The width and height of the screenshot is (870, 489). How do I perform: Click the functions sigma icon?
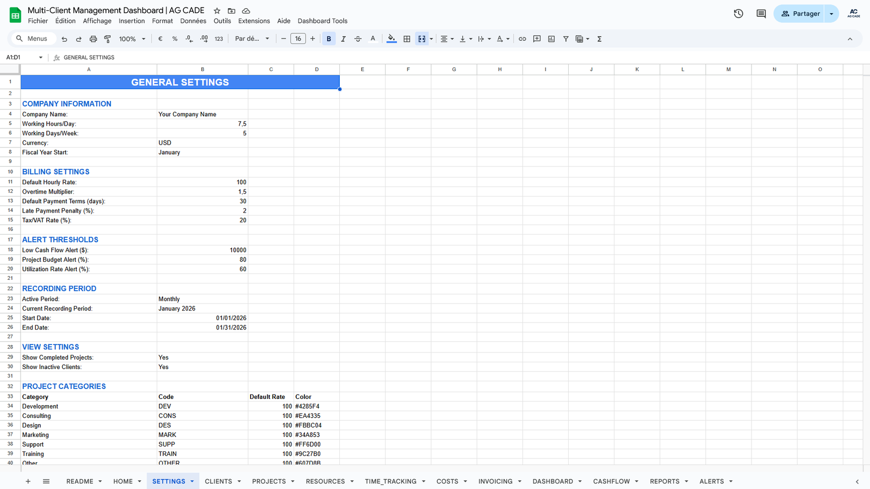599,39
